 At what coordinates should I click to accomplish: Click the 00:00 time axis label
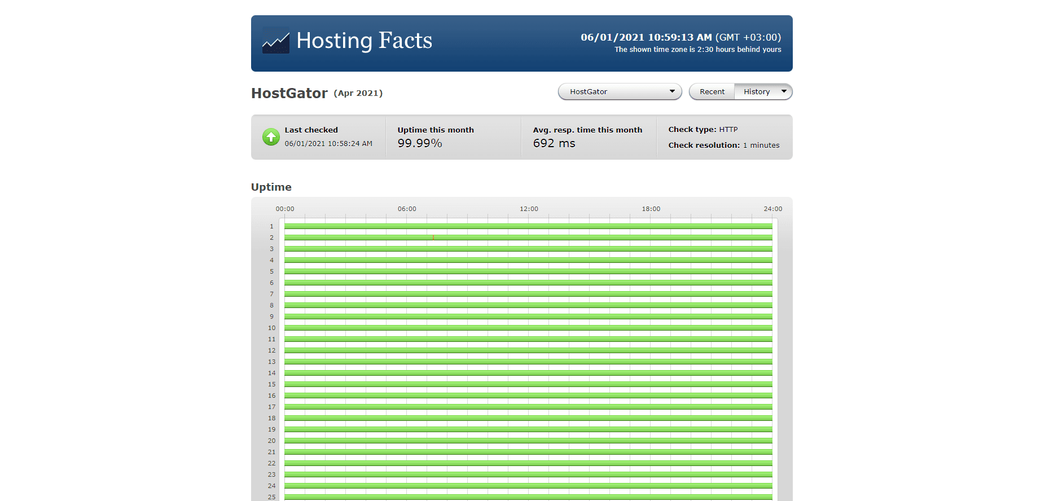285,209
